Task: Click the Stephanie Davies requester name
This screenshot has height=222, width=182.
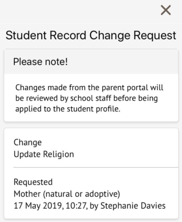Action: click(x=133, y=206)
